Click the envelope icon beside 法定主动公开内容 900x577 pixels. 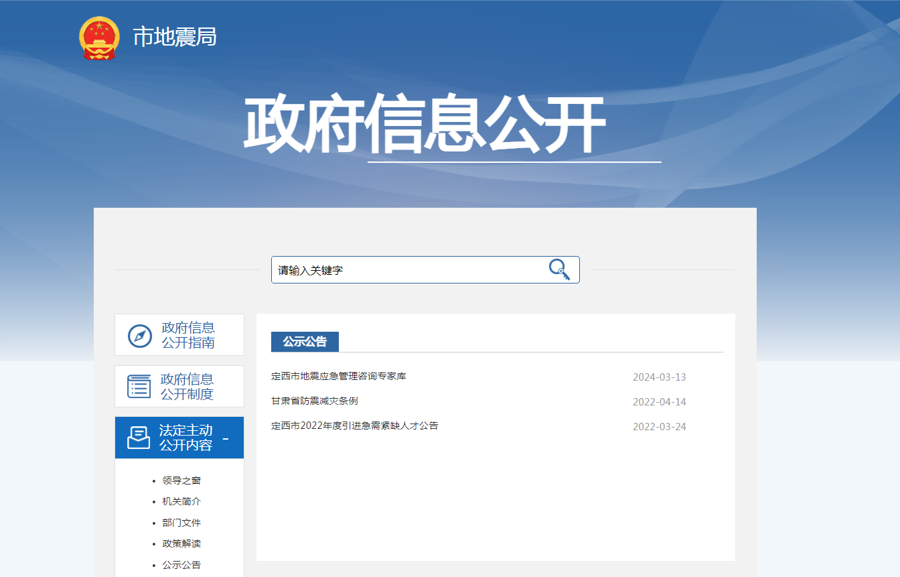pos(139,437)
